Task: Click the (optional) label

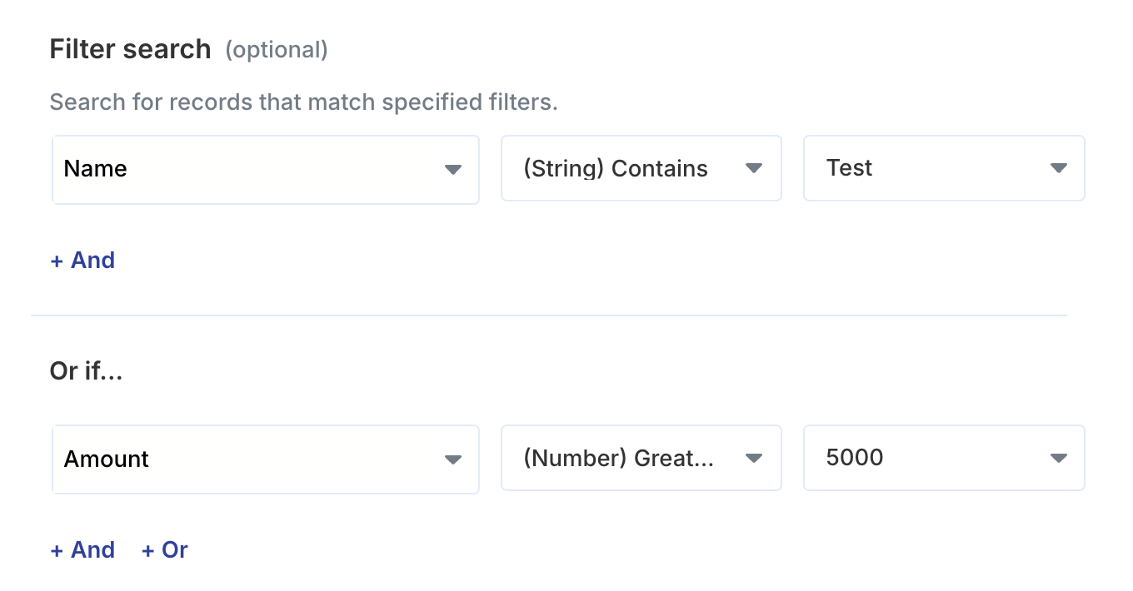Action: point(277,51)
